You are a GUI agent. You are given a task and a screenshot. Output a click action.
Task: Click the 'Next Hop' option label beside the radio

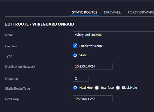tap(86, 88)
